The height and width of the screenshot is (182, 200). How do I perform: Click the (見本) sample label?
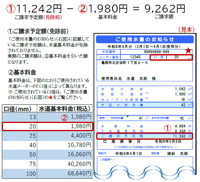click(x=186, y=30)
